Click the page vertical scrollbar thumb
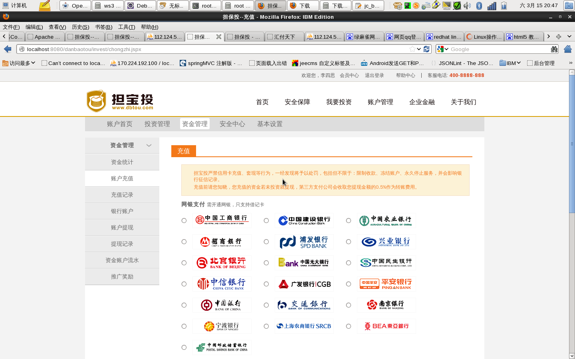Image resolution: width=575 pixels, height=359 pixels. 572,144
